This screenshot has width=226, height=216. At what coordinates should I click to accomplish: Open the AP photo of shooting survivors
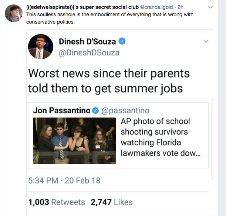(x=74, y=141)
